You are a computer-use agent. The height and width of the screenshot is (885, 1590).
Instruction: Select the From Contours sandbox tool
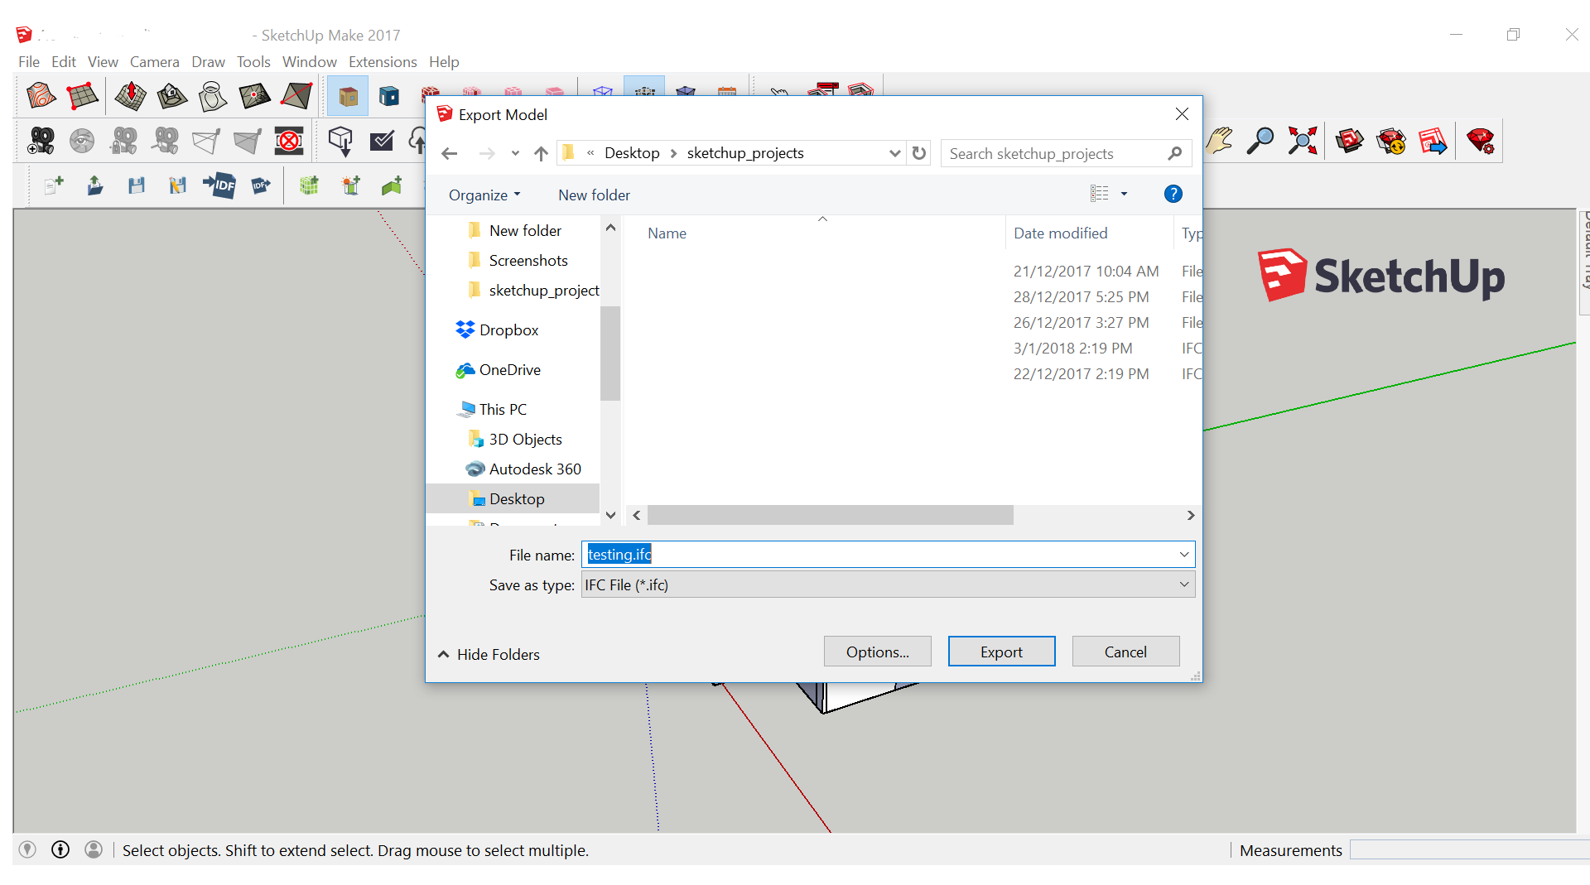41,96
